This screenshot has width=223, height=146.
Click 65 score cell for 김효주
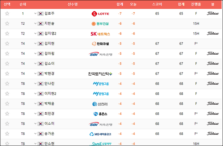coord(157,14)
